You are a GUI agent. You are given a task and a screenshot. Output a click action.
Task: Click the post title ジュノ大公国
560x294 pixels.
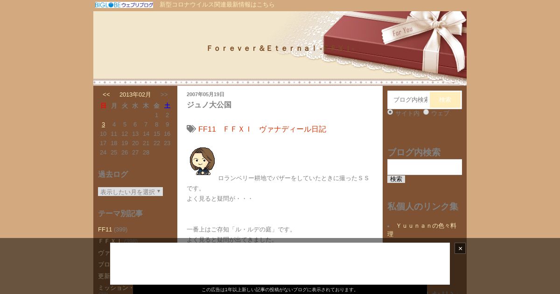[x=209, y=105]
